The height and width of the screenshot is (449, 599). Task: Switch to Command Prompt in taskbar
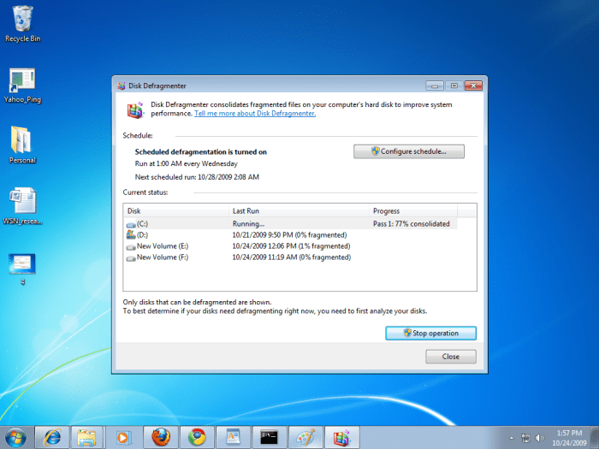tap(270, 436)
